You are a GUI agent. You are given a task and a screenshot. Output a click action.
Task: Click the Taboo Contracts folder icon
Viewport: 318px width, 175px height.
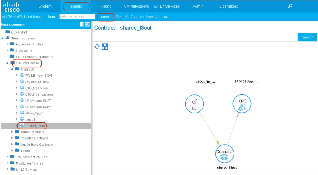(17, 131)
